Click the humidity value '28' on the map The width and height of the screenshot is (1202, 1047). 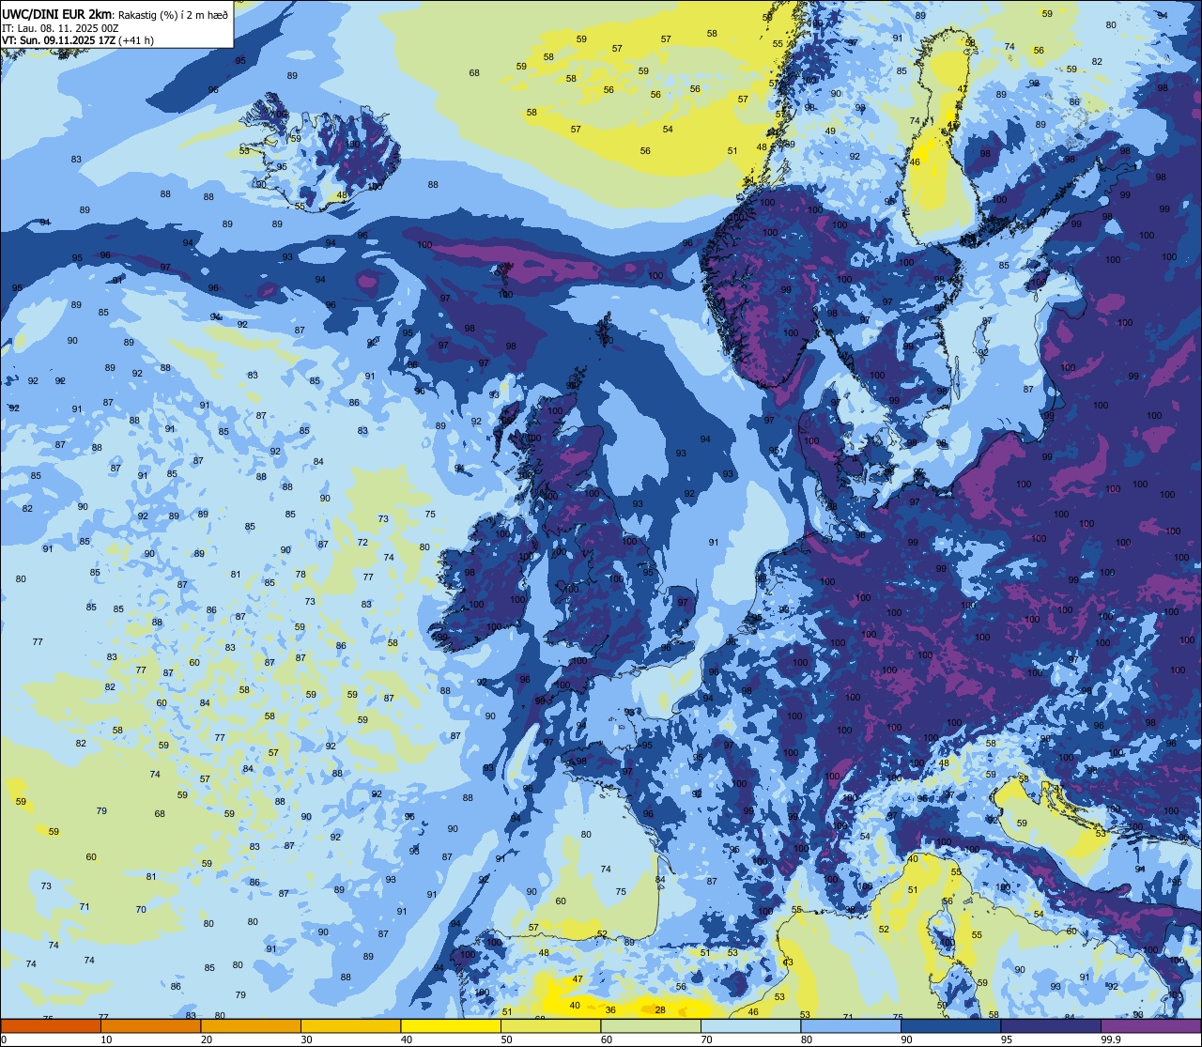coord(660,1009)
